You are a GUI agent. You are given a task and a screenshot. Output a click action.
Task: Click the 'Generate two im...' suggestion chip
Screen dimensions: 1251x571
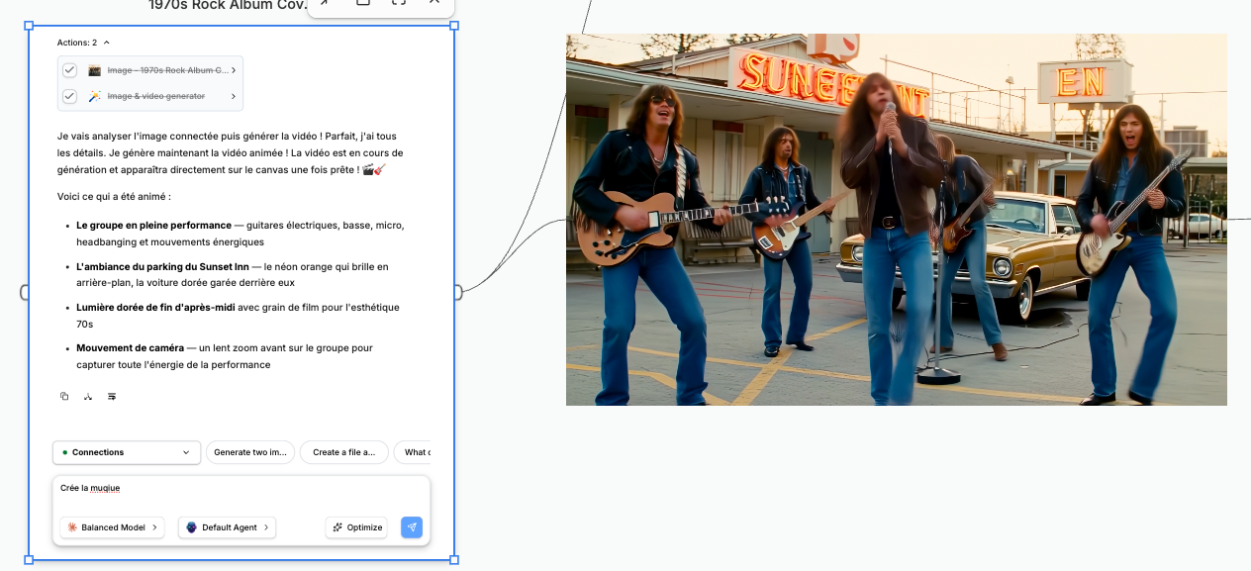(250, 452)
